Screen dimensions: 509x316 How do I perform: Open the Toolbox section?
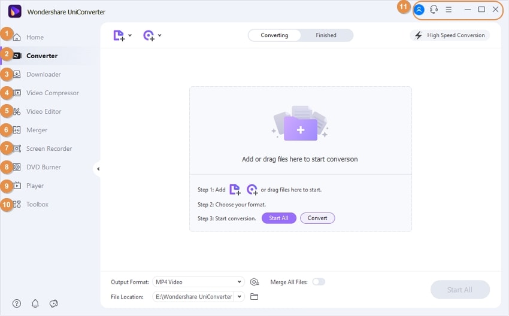[x=37, y=204]
